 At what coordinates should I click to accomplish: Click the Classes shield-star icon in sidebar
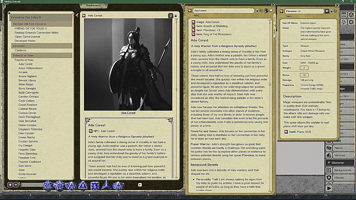tap(329, 177)
